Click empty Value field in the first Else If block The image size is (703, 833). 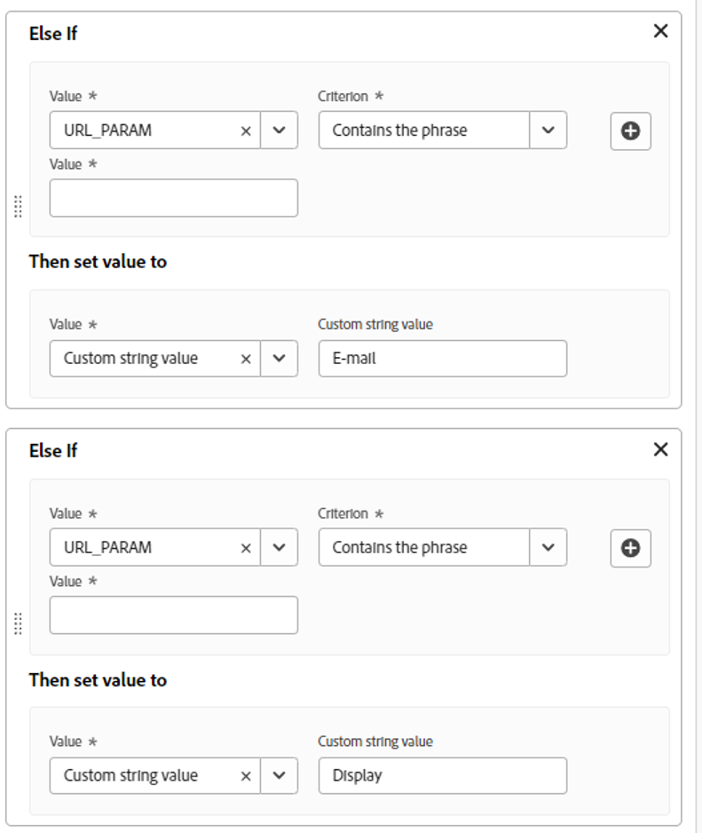pos(173,198)
